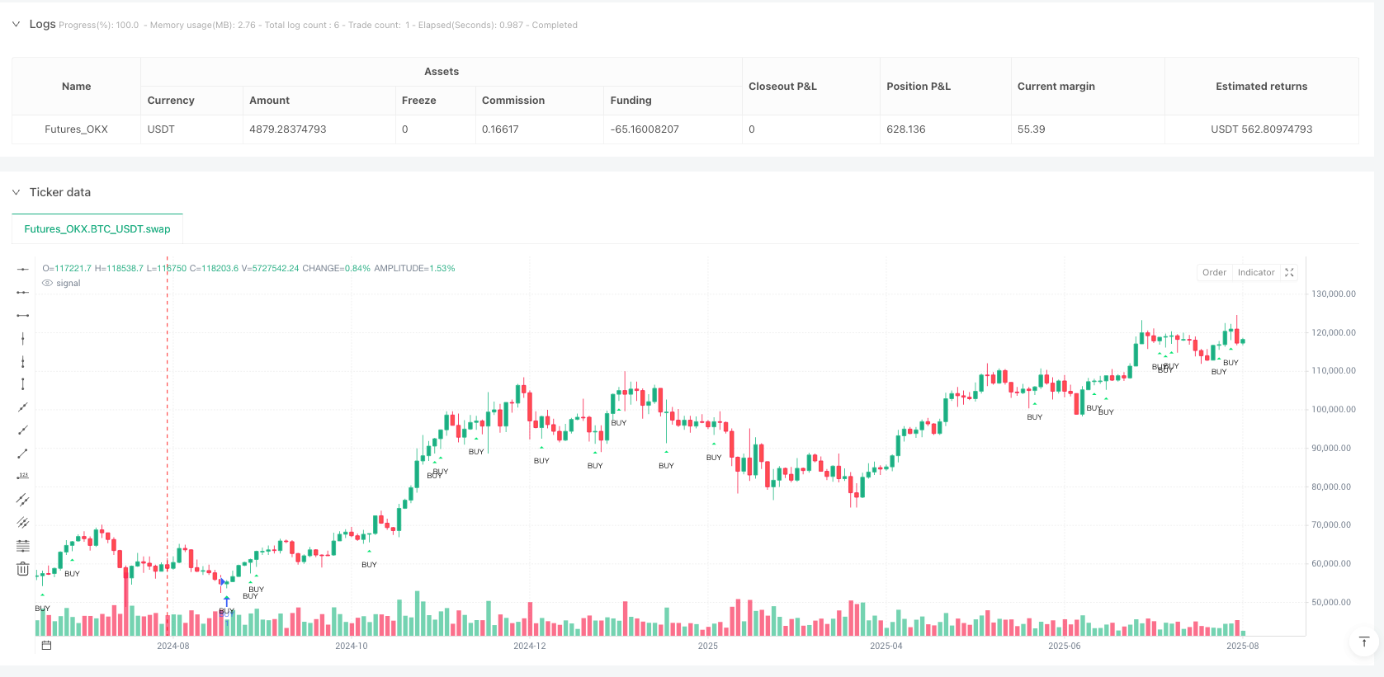This screenshot has width=1384, height=677.
Task: Click the Order button on chart
Action: [x=1214, y=272]
